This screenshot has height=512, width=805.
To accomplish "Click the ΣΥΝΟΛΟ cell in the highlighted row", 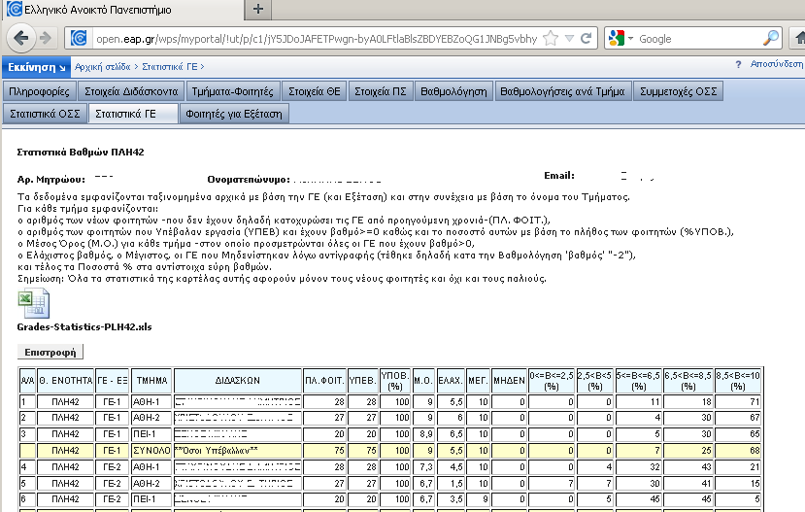I will tap(151, 451).
